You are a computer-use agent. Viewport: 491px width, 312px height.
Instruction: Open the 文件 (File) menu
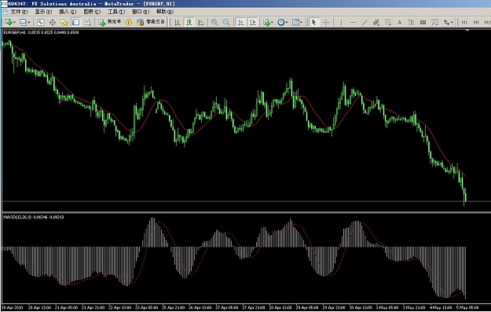(19, 12)
